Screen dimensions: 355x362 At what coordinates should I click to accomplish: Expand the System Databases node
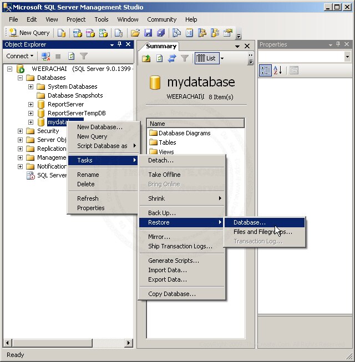click(31, 86)
